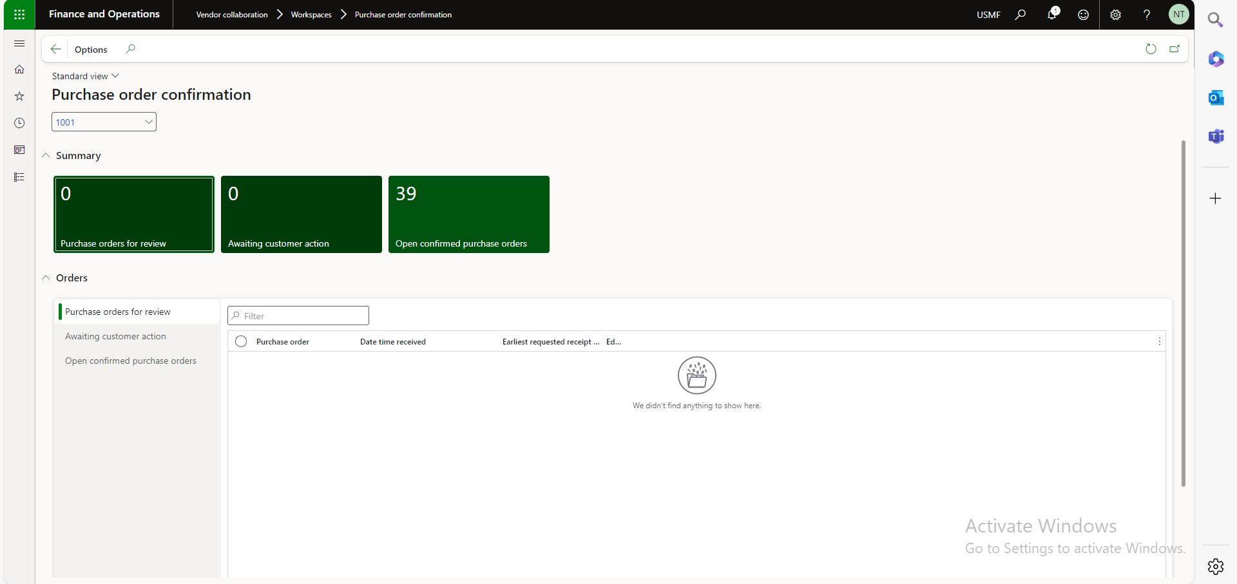
Task: Open the settings gear in top bar
Action: [x=1115, y=15]
